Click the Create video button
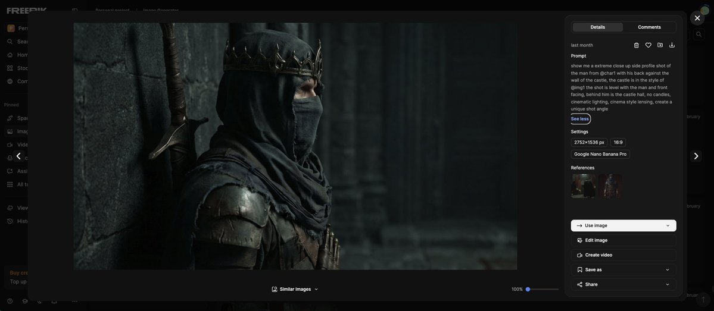Screen dimensions: 714x311 point(623,255)
